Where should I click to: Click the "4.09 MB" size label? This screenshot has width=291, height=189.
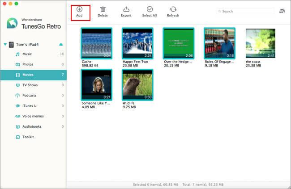pos(88,107)
